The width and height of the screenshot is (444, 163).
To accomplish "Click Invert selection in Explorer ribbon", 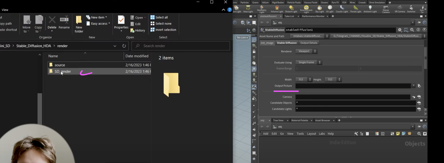I will pyautogui.click(x=163, y=30).
